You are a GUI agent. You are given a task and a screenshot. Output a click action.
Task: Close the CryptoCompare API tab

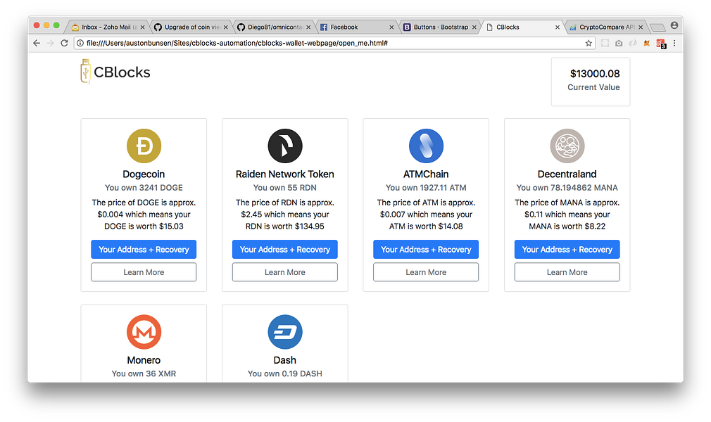coord(641,27)
